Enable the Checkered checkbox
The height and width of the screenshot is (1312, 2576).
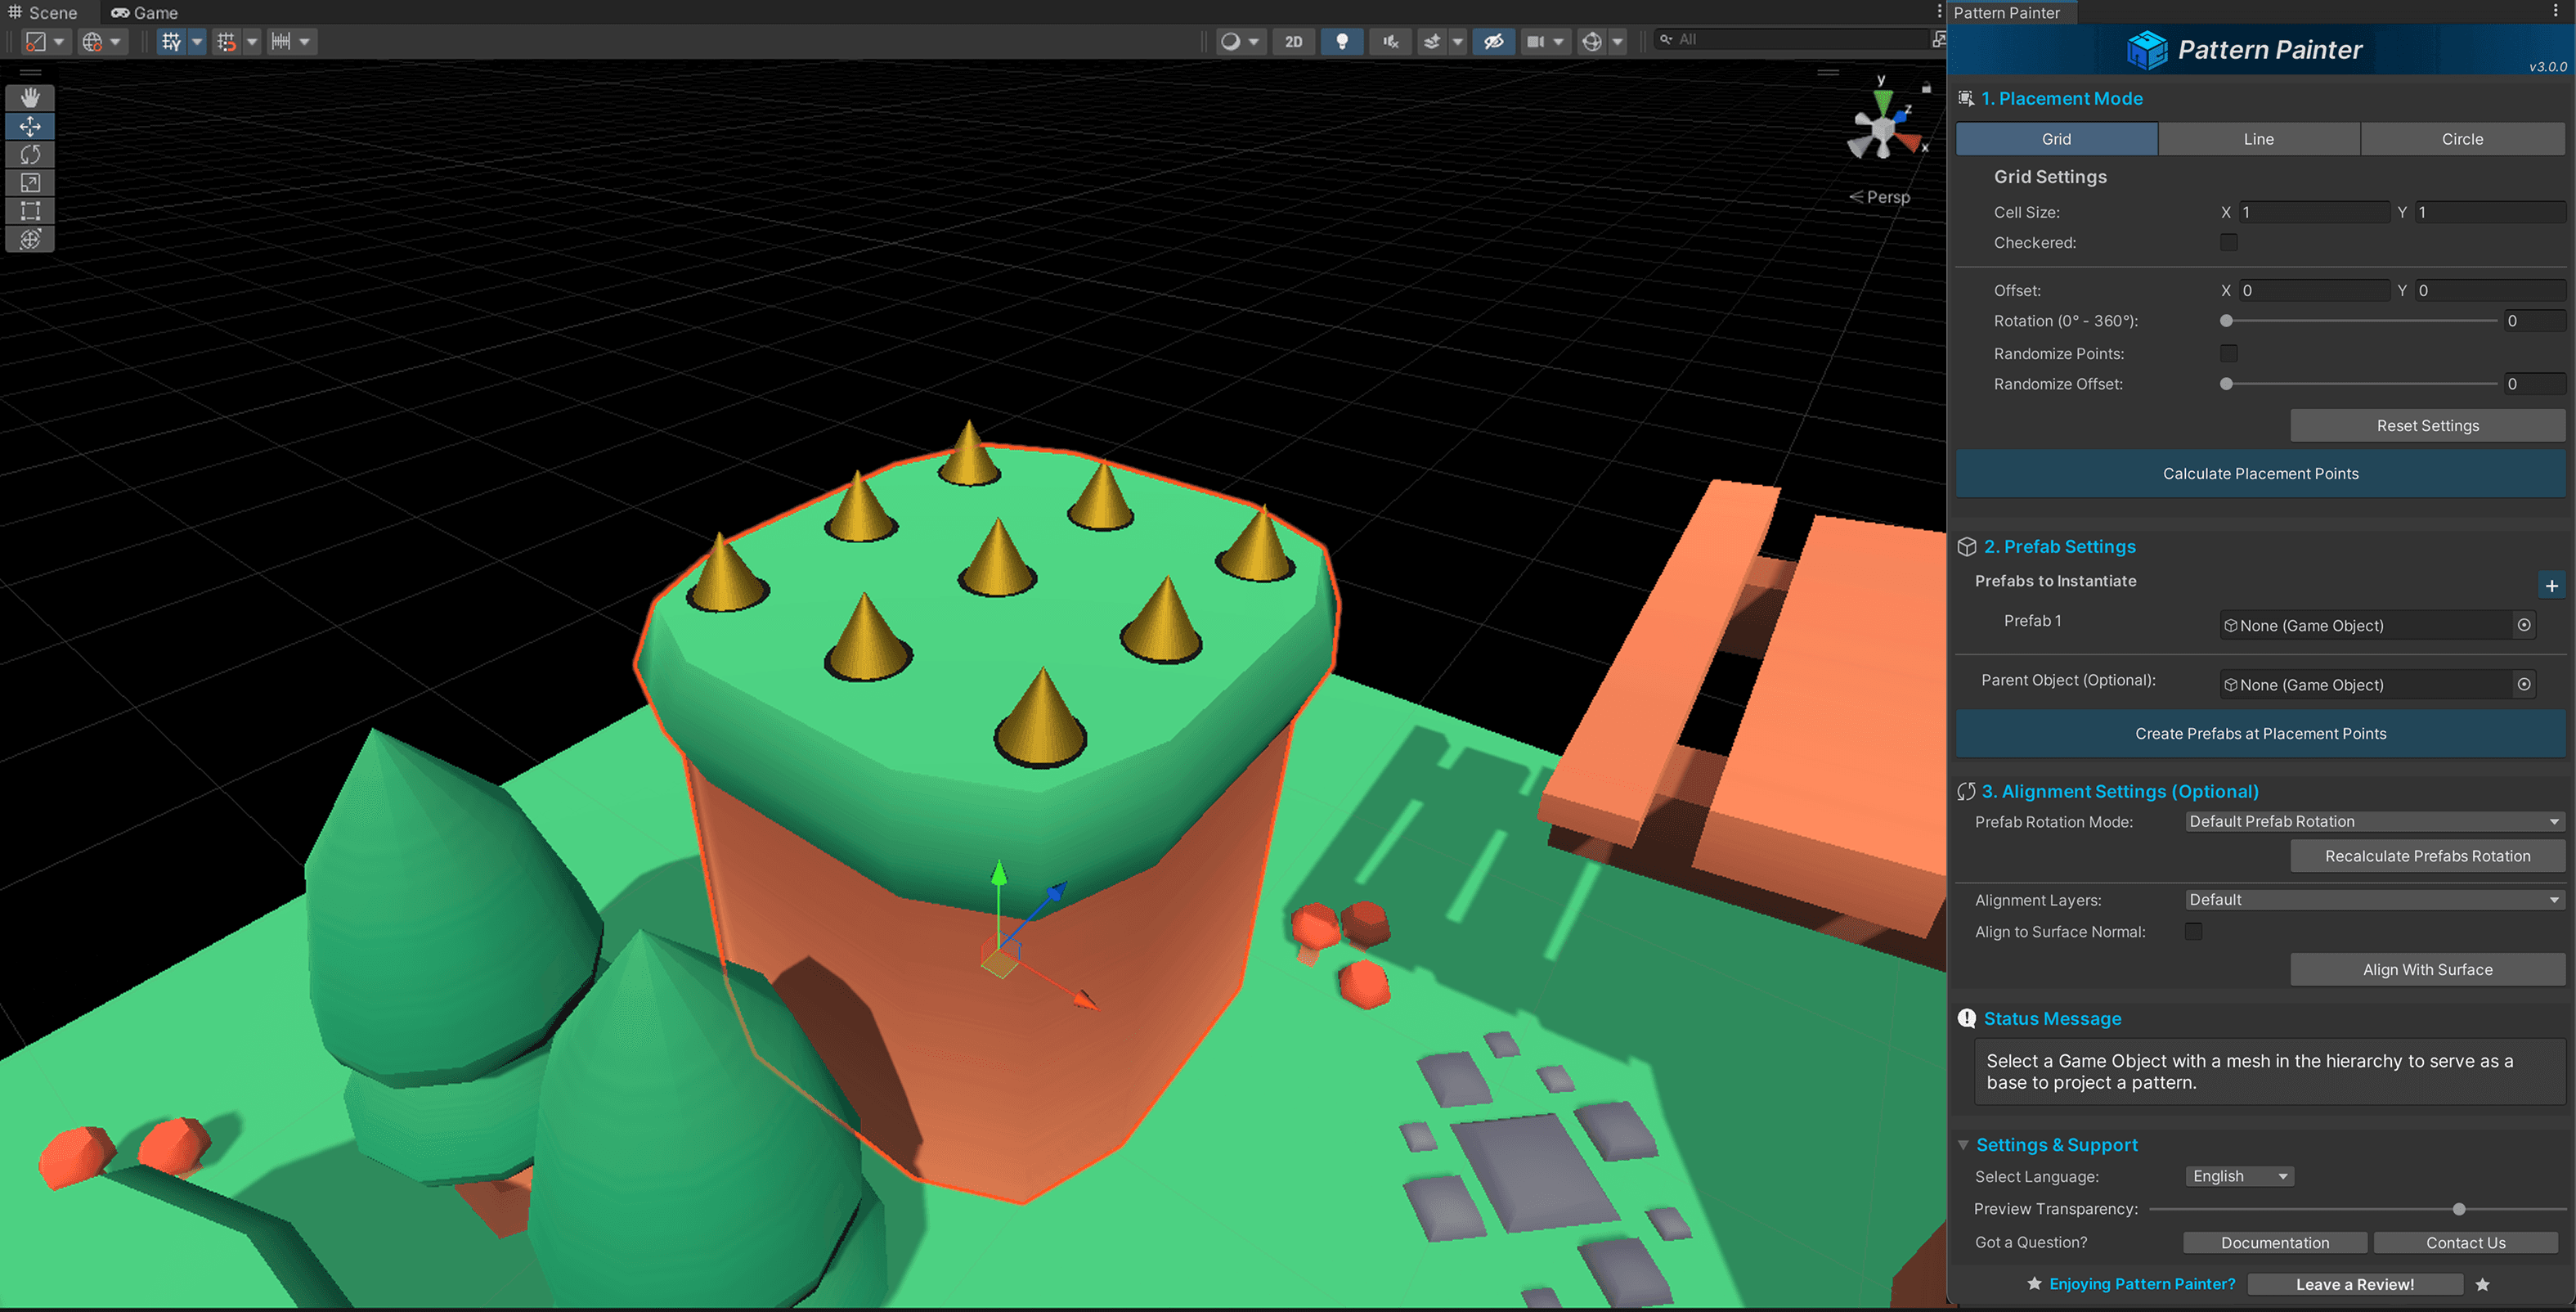point(2228,242)
